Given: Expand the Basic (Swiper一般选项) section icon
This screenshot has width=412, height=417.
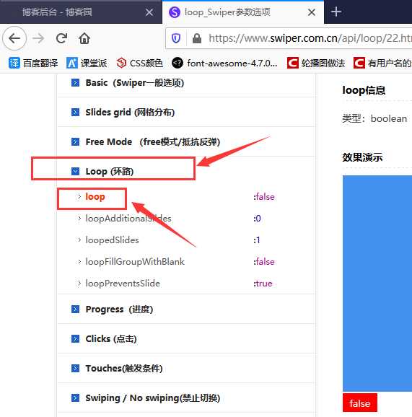Looking at the screenshot, I should click(x=75, y=83).
